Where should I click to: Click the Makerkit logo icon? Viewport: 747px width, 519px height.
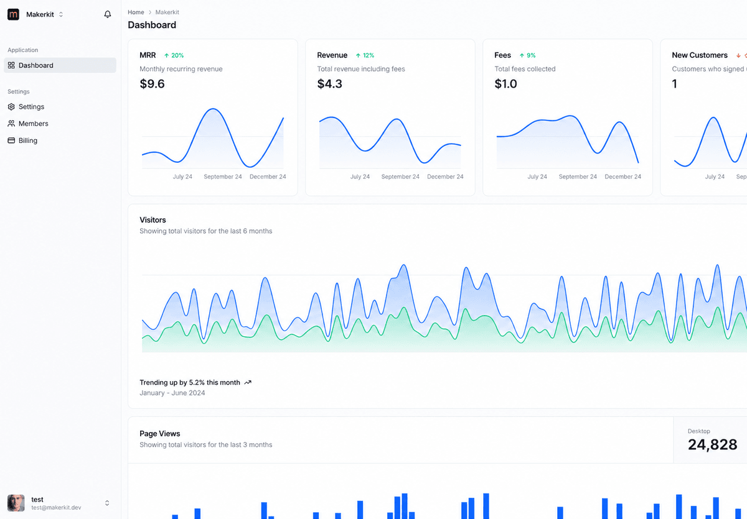[x=13, y=14]
